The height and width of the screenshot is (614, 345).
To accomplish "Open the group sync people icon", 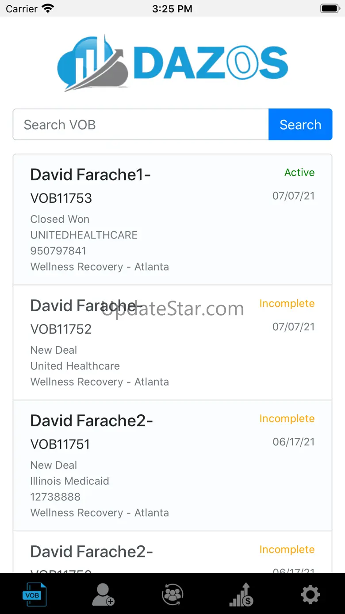I will point(172,595).
